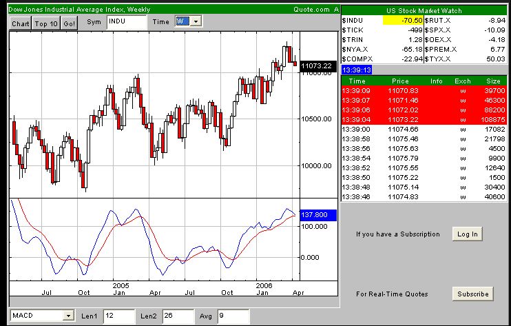
Task: Select the $PREM.X symbol in Market Watch
Action: tap(440, 50)
